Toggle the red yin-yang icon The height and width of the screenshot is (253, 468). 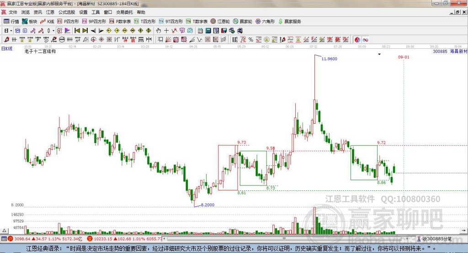[357, 40]
